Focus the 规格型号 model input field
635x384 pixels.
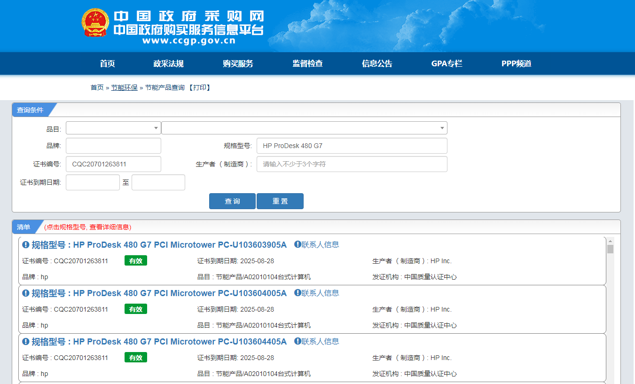[352, 146]
